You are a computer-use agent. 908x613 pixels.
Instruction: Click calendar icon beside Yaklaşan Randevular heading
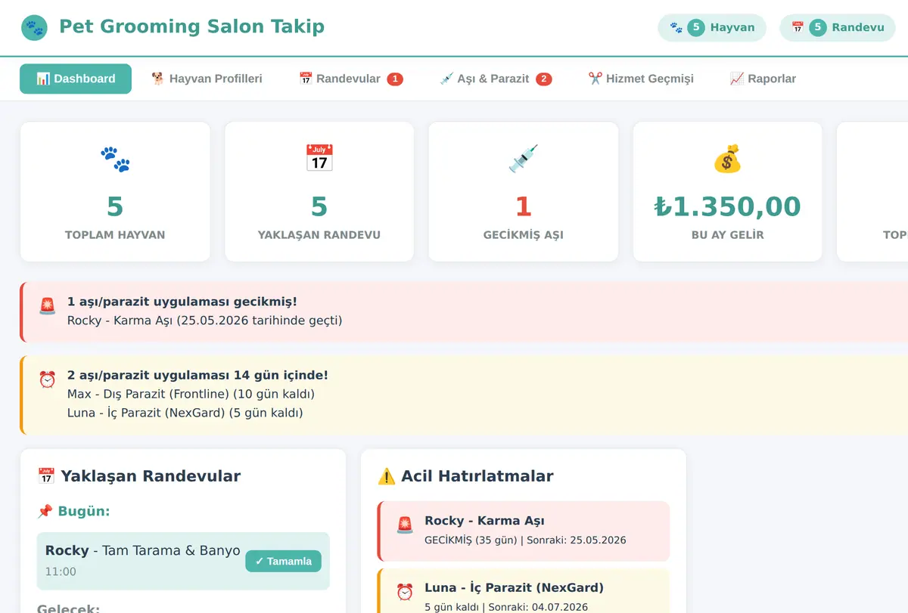point(46,476)
